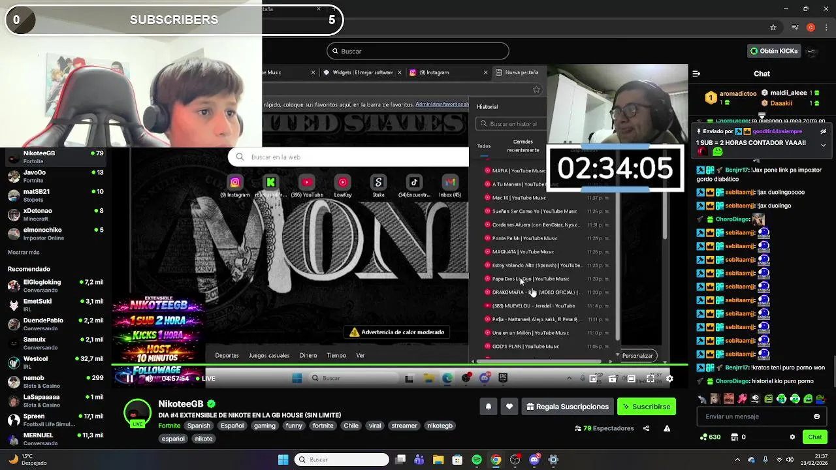The width and height of the screenshot is (836, 470).
Task: Enter fullscreen in the stream player
Action: coord(651,379)
